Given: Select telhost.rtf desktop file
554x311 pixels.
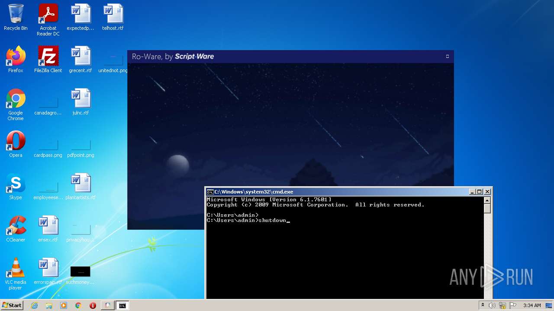Looking at the screenshot, I should [113, 18].
